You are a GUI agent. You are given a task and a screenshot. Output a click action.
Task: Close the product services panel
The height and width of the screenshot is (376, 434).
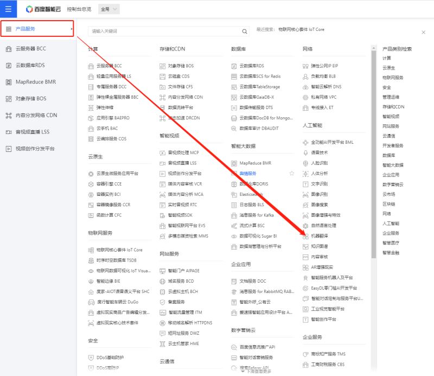[423, 33]
